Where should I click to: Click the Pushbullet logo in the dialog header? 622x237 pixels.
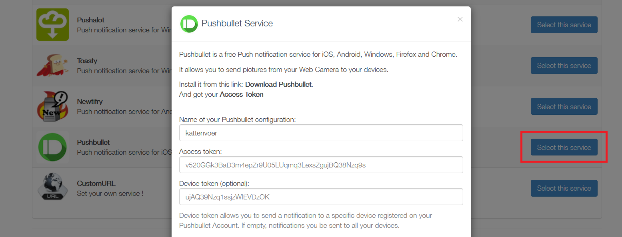point(189,24)
